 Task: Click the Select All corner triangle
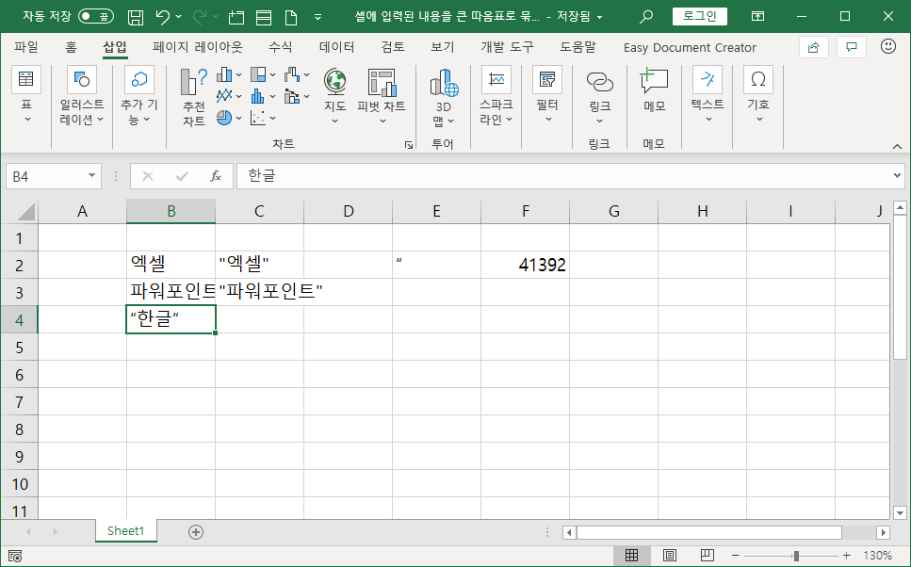pyautogui.click(x=26, y=212)
